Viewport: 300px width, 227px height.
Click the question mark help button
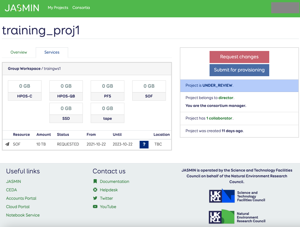[x=144, y=145]
